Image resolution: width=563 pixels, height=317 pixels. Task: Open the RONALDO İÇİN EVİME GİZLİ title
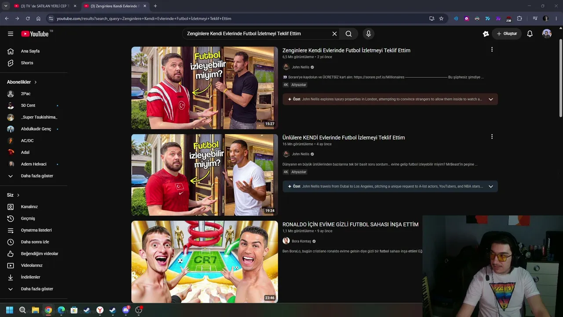350,225
